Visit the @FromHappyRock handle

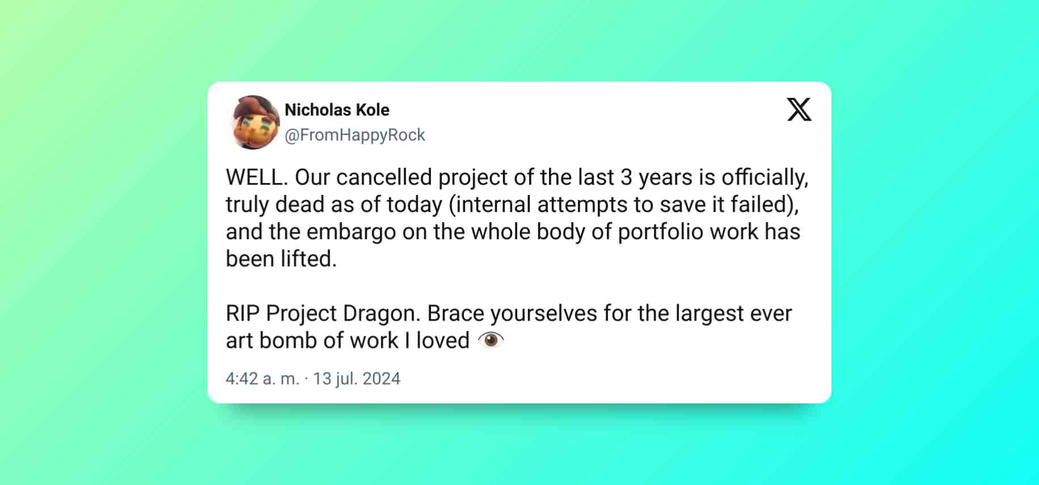pyautogui.click(x=354, y=135)
